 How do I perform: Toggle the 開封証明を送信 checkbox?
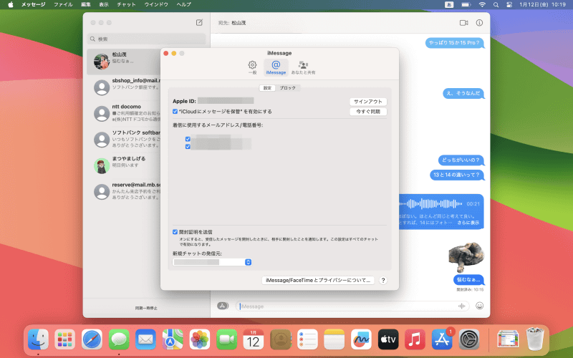tap(175, 232)
